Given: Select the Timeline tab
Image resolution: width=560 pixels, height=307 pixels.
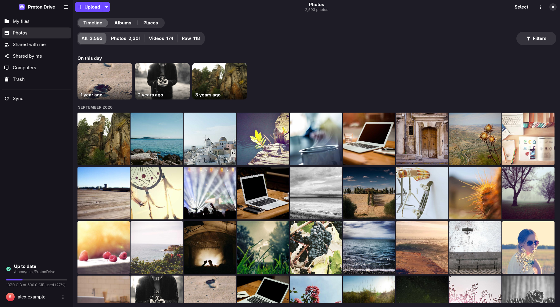Looking at the screenshot, I should pyautogui.click(x=93, y=23).
